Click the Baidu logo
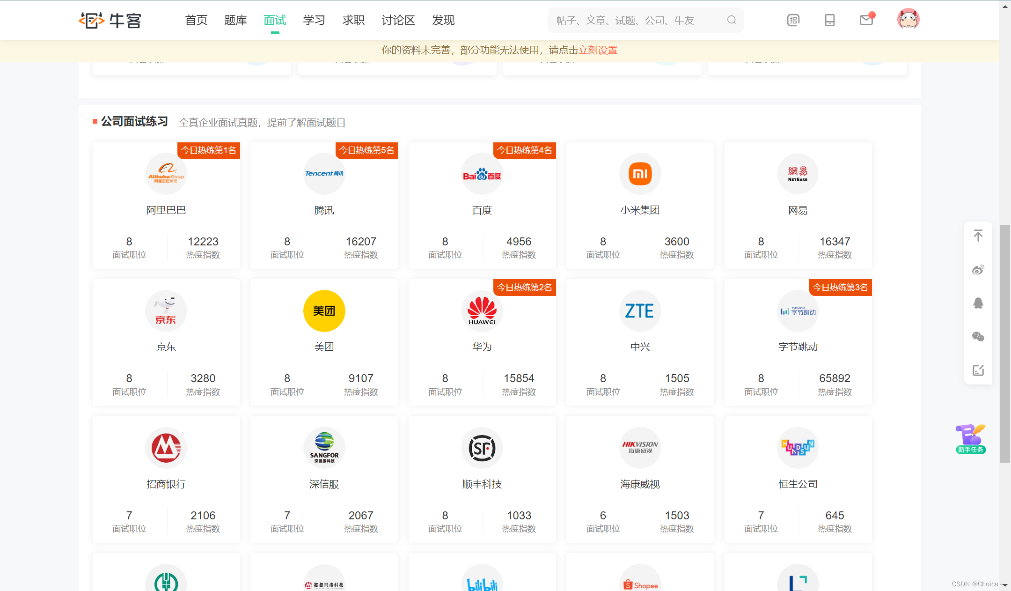 click(x=482, y=174)
